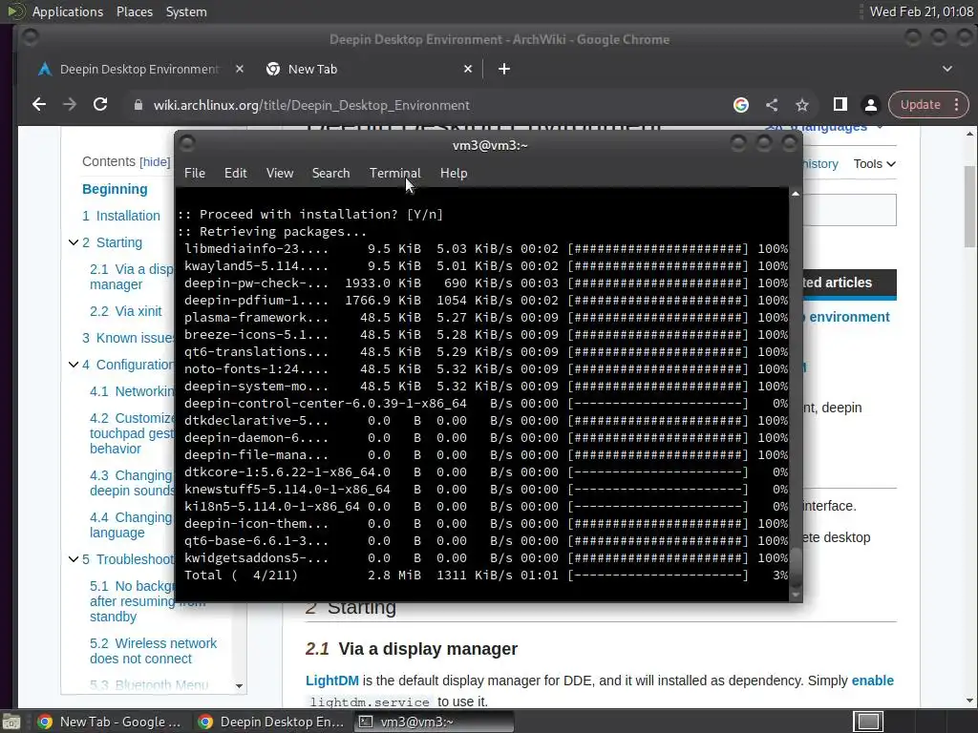The image size is (978, 733).
Task: Open the tab search chevron in Chrome
Action: pyautogui.click(x=946, y=69)
